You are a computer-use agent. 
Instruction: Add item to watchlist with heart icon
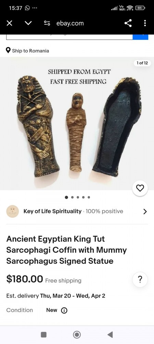pyautogui.click(x=140, y=188)
